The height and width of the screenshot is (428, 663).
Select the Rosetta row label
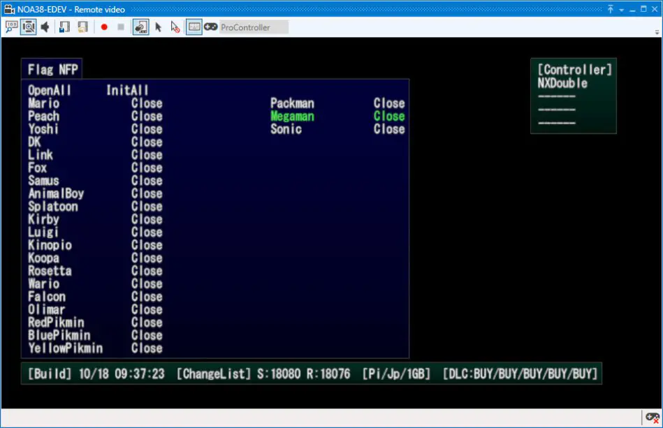click(50, 271)
